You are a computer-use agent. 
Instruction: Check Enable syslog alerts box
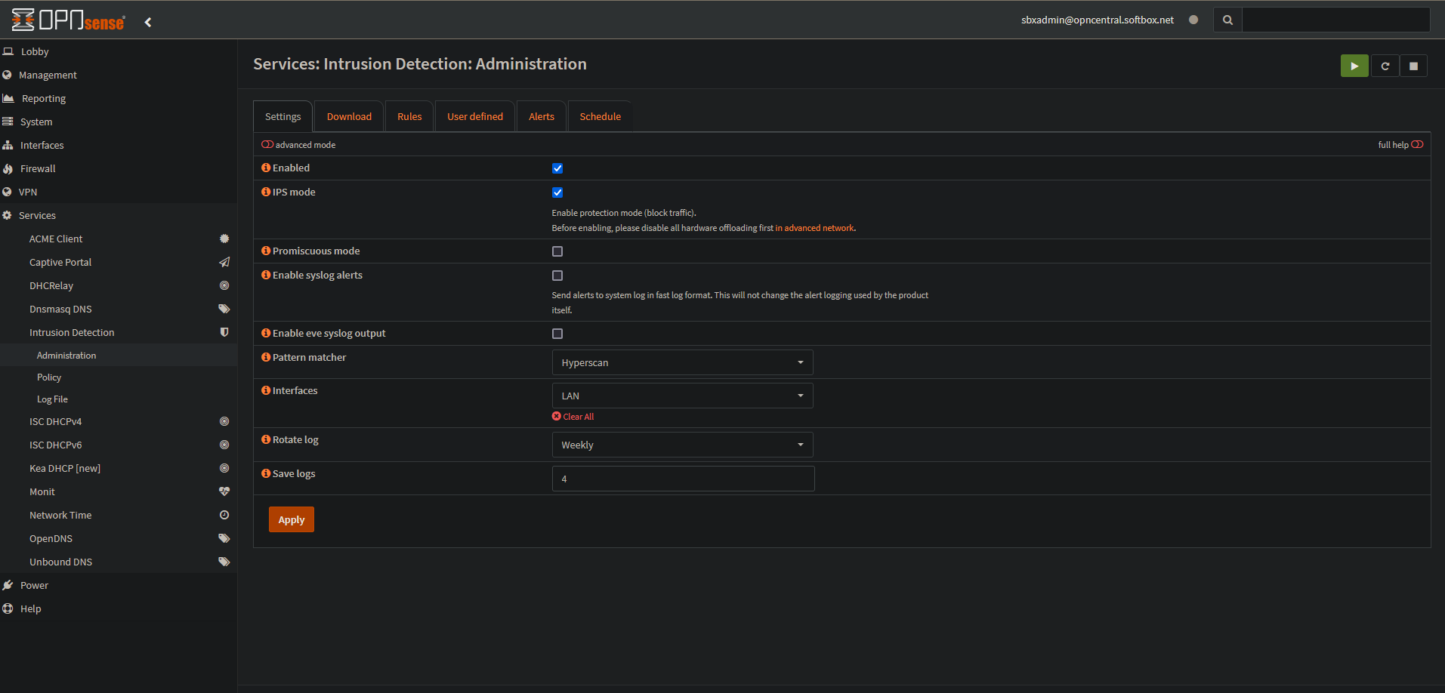click(x=557, y=276)
